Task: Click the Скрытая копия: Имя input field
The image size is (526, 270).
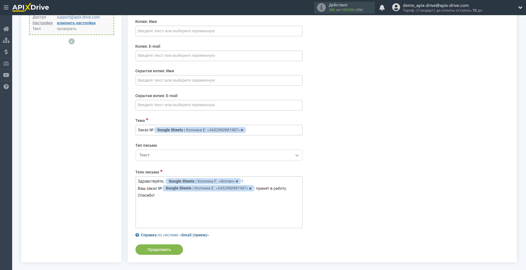Action: pos(219,80)
